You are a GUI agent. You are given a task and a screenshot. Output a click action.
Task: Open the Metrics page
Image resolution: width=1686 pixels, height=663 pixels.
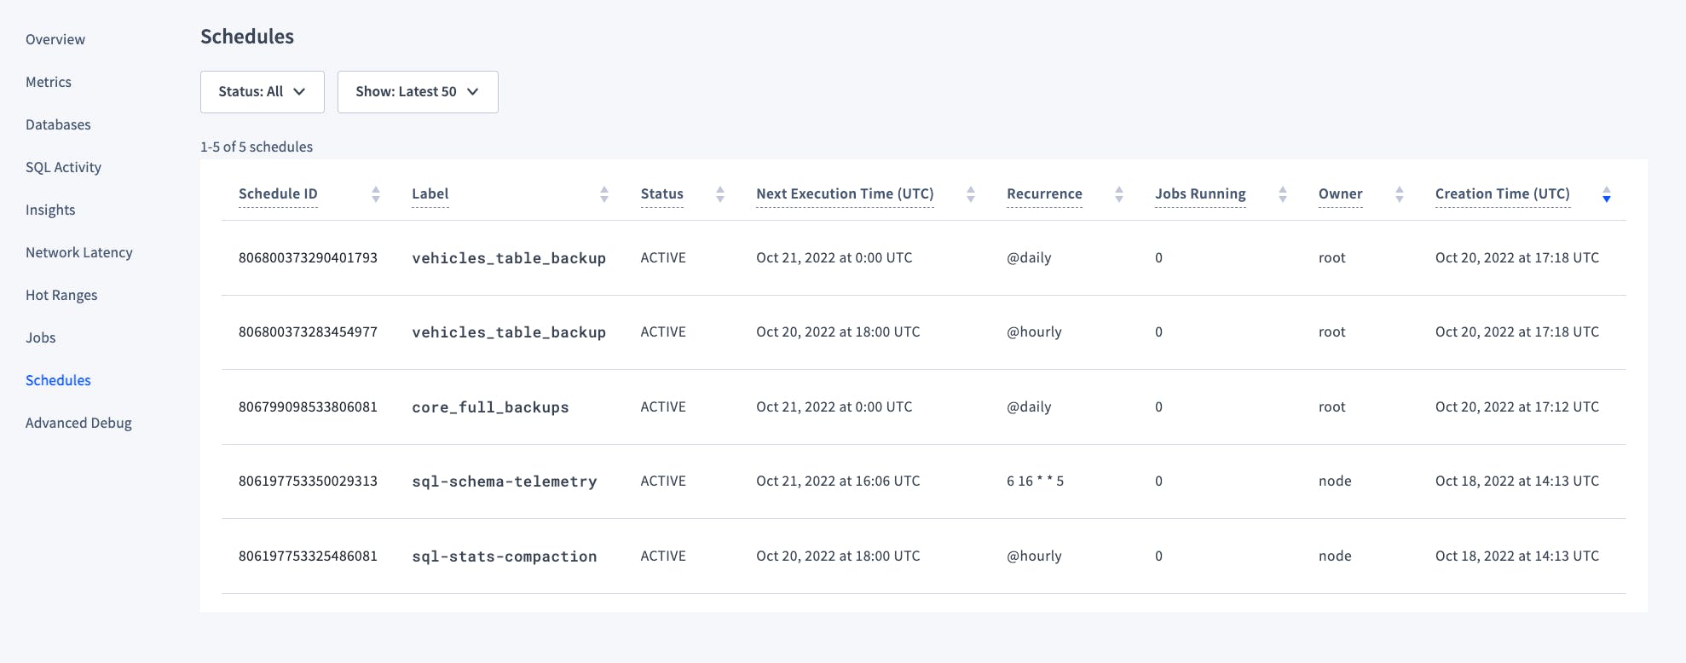point(49,82)
